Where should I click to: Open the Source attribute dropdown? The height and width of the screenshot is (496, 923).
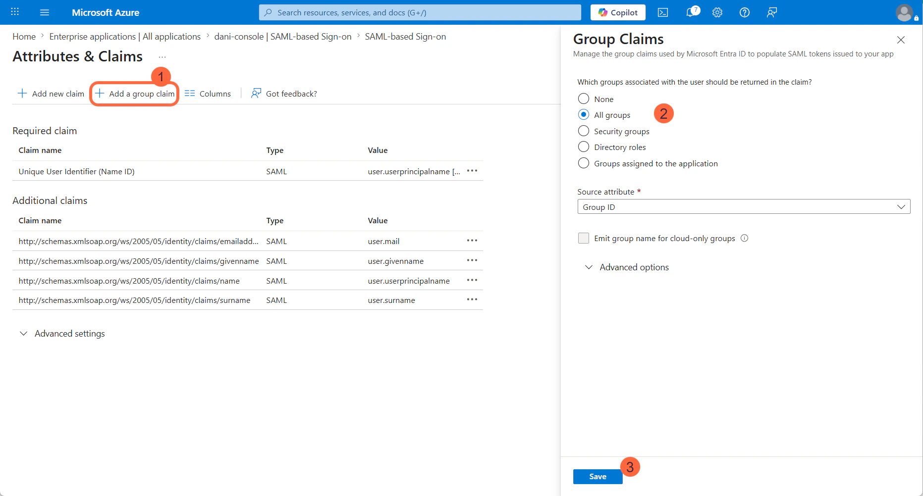(744, 207)
